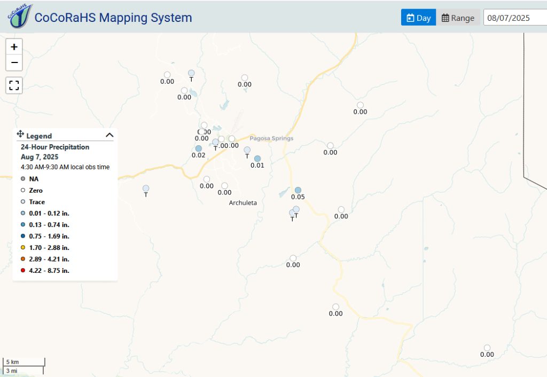547x377 pixels.
Task: Switch to Day mode
Action: [418, 18]
